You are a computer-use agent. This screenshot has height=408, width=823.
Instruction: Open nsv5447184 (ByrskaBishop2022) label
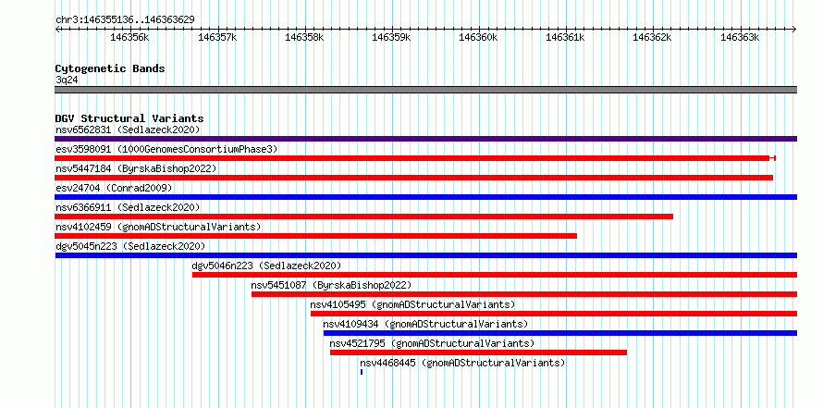136,168
